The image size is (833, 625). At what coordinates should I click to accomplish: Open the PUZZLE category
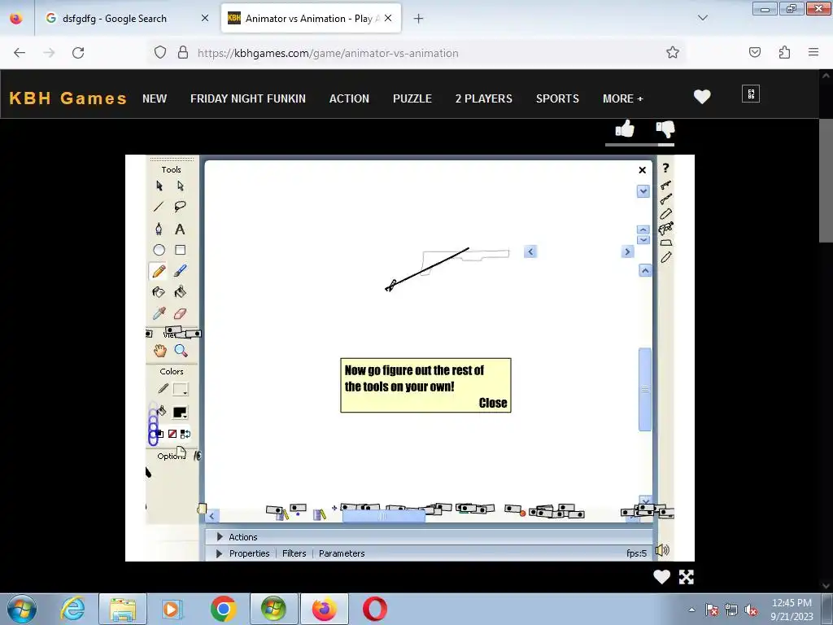point(412,98)
